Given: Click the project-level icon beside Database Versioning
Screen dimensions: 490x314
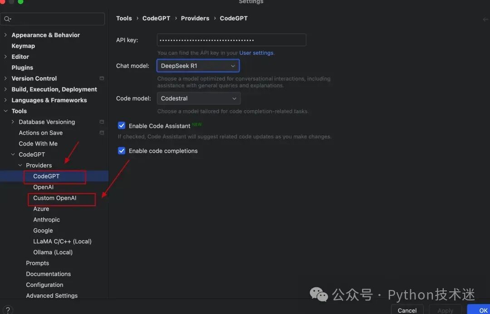Looking at the screenshot, I should click(102, 122).
